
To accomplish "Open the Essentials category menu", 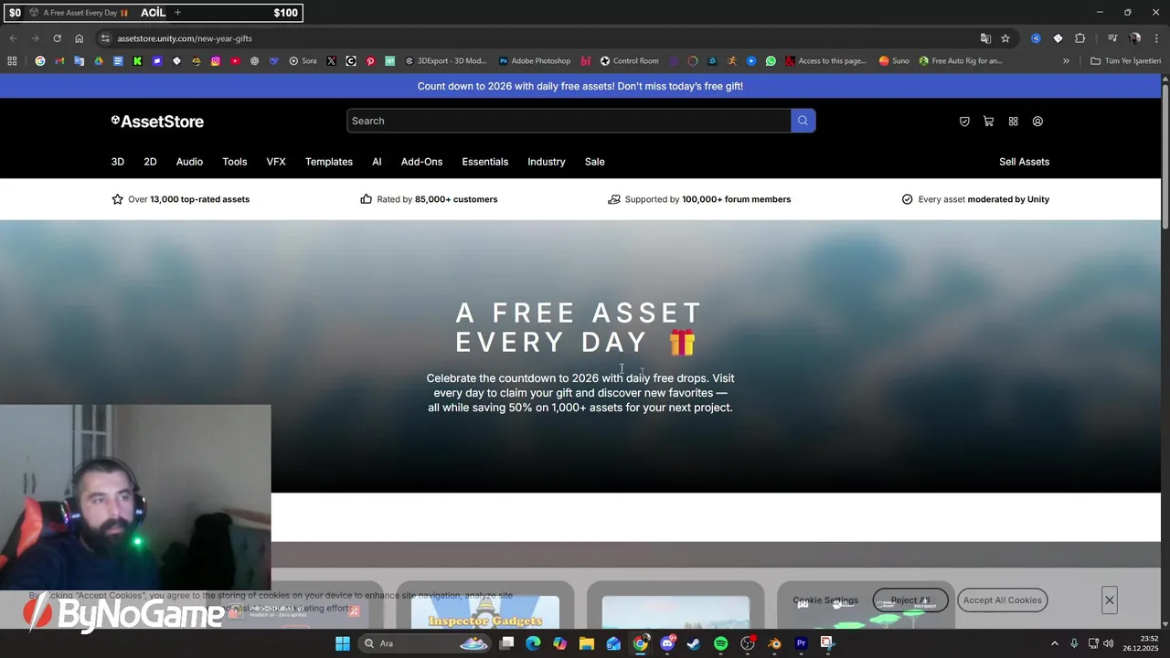I will 484,162.
